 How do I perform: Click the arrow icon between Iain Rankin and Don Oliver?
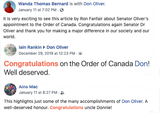[44, 47]
